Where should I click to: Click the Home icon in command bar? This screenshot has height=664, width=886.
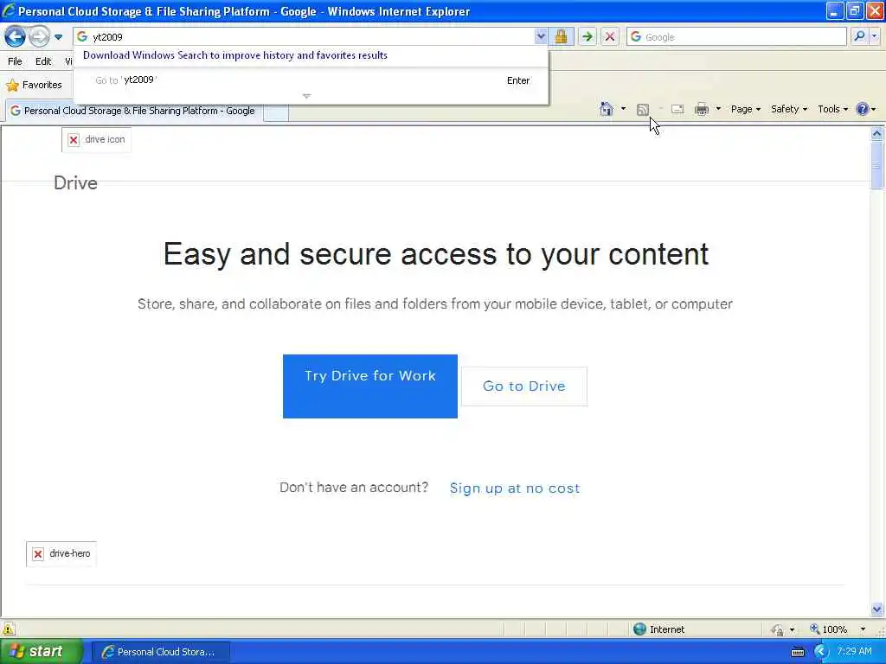[x=607, y=109]
